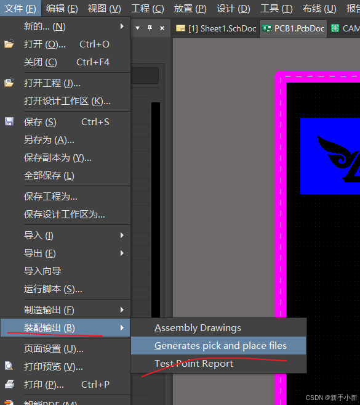Click the CAM document tab icon
Screen dimensions: 360x405
[x=335, y=28]
